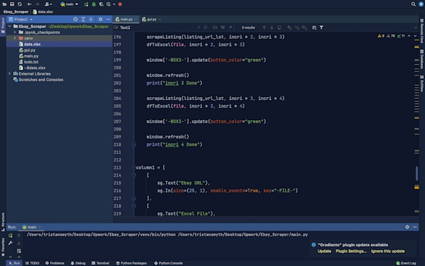The image size is (425, 266).
Task: Hide the Project panel (minus icon)
Action: point(108,19)
